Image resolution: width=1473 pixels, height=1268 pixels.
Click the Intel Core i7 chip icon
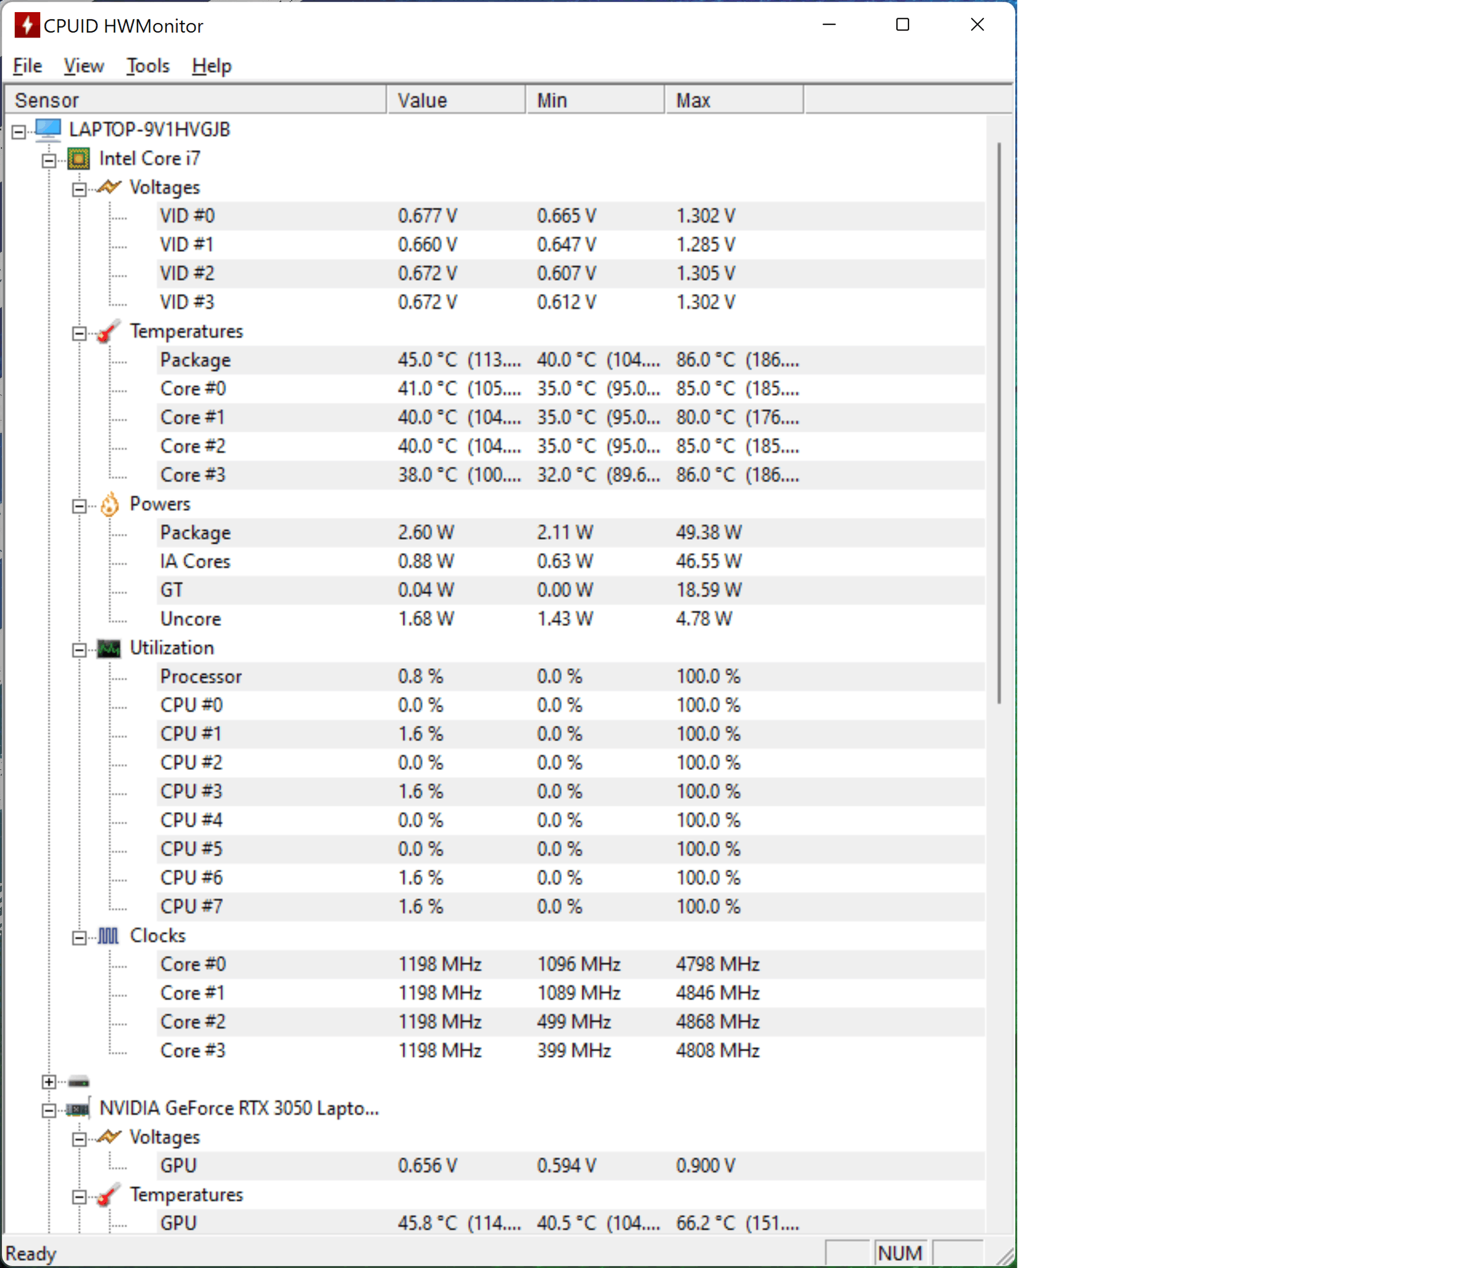click(78, 158)
